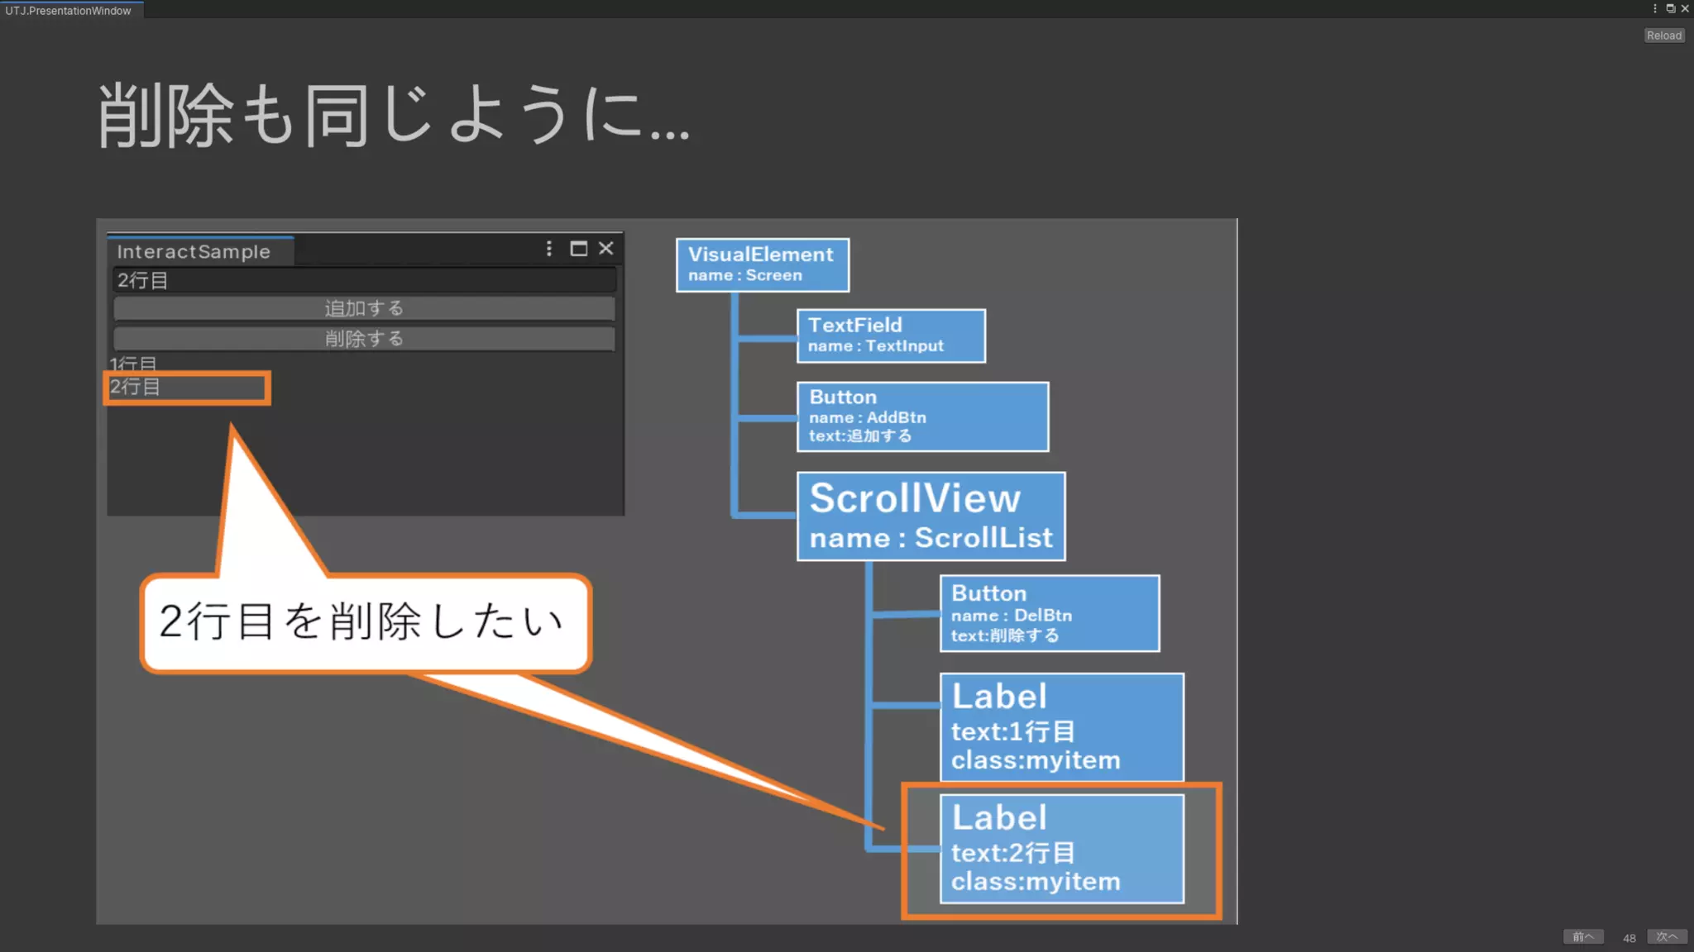Screen dimensions: 1694x952
Task: Advance to next slide with 次へ
Action: (1667, 936)
